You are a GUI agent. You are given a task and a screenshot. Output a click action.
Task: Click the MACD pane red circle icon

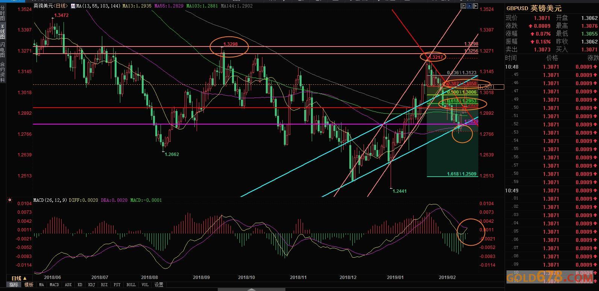tap(10, 200)
